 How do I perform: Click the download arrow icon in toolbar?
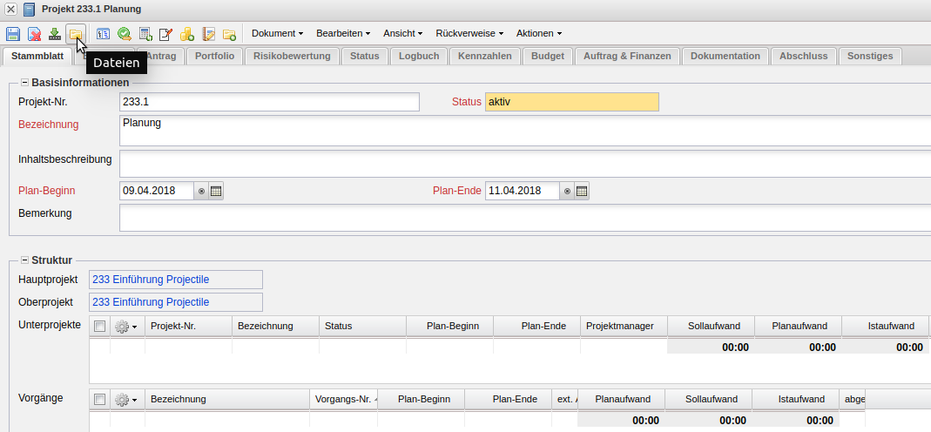click(55, 34)
